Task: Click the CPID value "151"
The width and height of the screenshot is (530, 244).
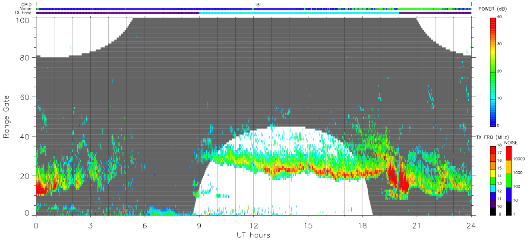Action: click(x=258, y=5)
